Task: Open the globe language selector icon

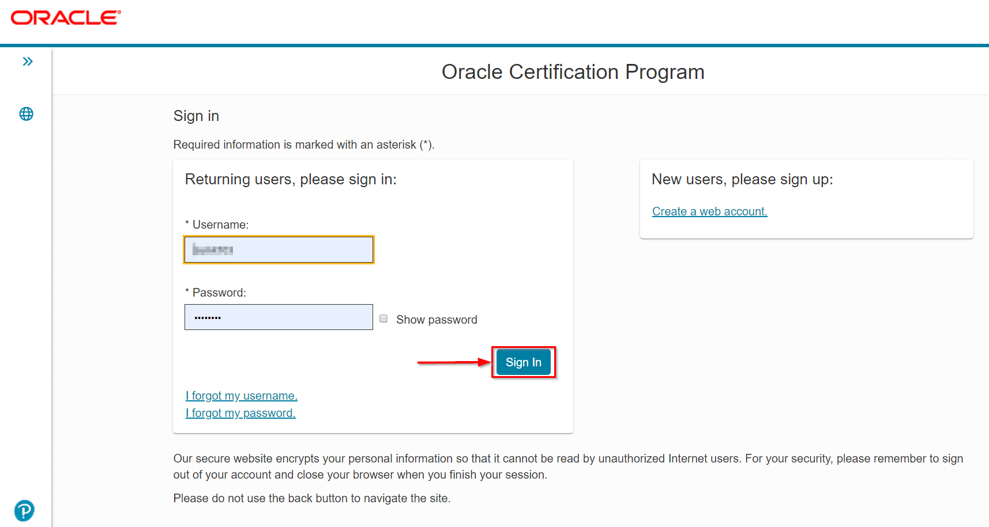Action: pos(27,114)
